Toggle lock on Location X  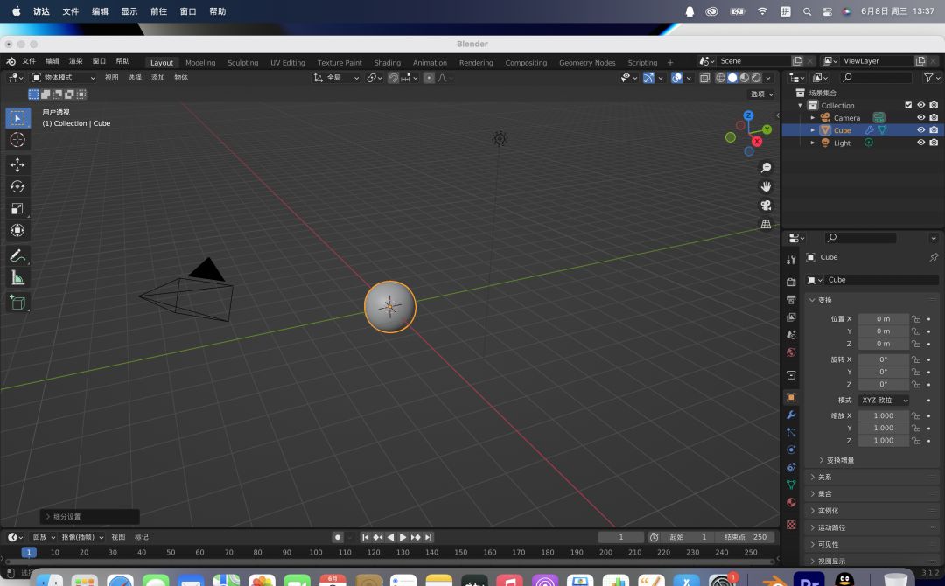click(x=916, y=319)
